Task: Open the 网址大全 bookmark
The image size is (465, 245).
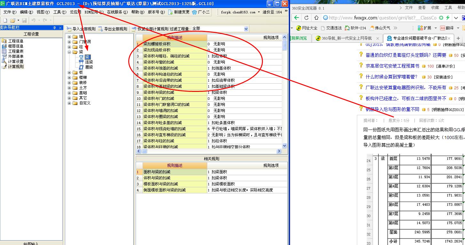Action: pyautogui.click(x=307, y=28)
